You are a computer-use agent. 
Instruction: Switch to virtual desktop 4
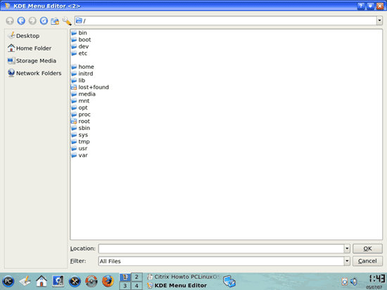pyautogui.click(x=137, y=286)
